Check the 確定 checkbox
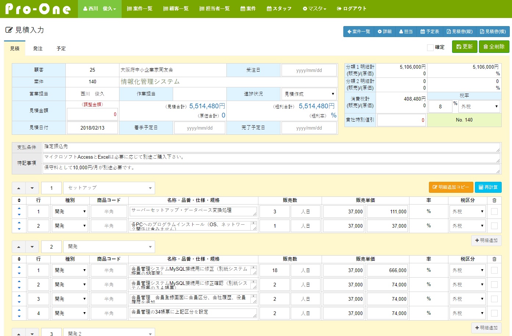The image size is (512, 336). [x=430, y=47]
